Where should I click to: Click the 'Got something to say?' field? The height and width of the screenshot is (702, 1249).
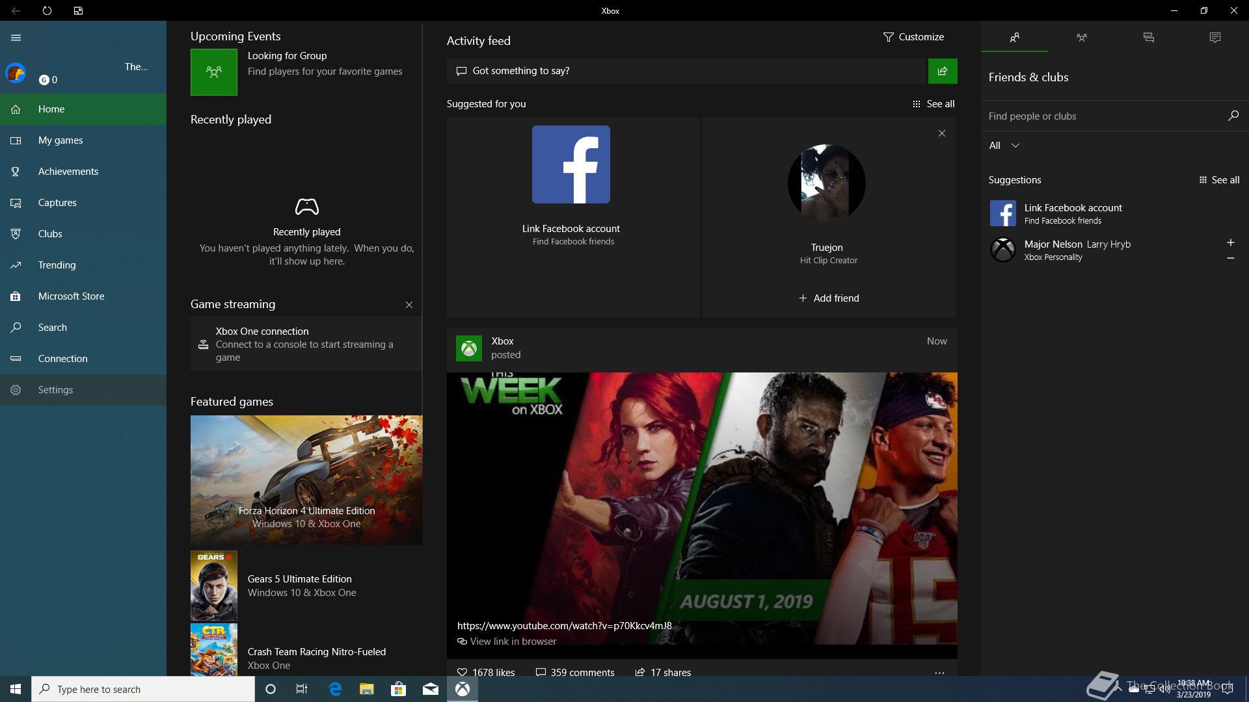point(686,71)
